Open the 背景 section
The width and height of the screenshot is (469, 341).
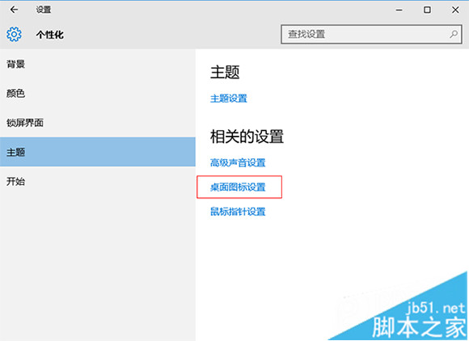(x=98, y=64)
